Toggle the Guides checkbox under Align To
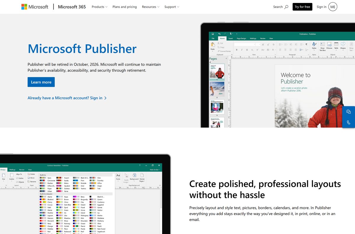Image resolution: width=355 pixels, height=234 pixels. coord(20,178)
